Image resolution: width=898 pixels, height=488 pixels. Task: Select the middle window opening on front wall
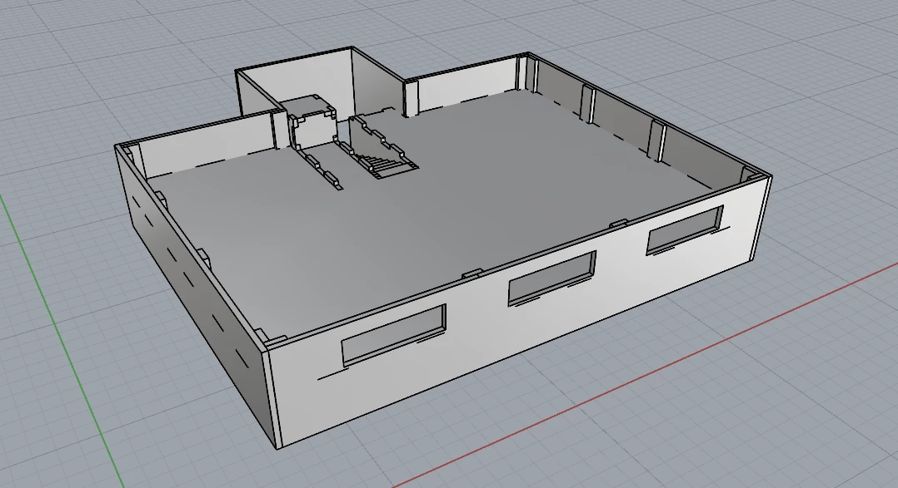(552, 278)
